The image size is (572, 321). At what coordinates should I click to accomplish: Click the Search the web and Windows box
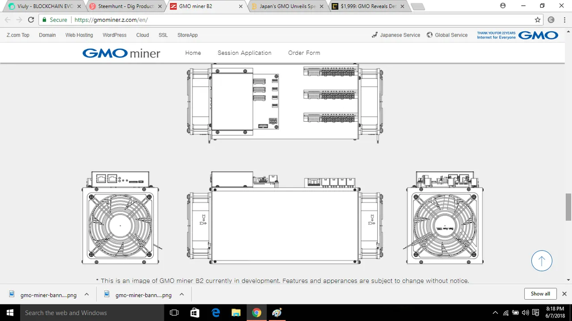click(92, 313)
